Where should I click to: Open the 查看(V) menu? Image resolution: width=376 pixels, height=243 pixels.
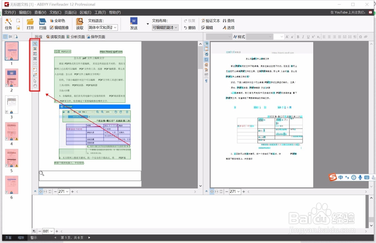(x=40, y=12)
